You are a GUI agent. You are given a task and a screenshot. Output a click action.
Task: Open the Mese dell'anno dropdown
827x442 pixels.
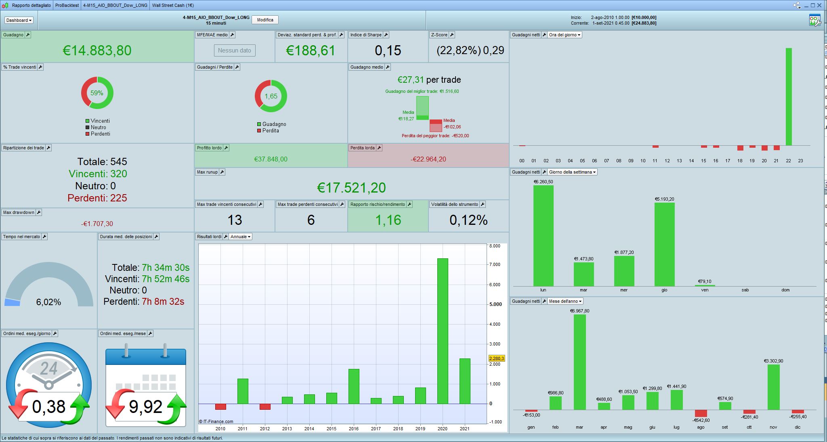[x=565, y=301]
